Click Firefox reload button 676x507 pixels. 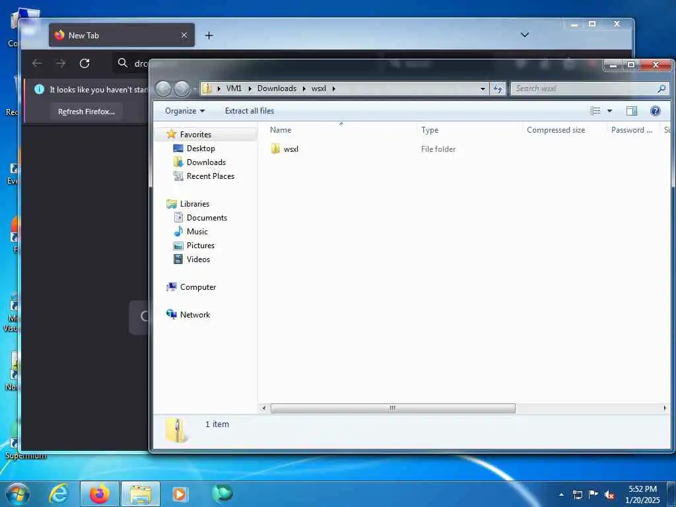(84, 63)
